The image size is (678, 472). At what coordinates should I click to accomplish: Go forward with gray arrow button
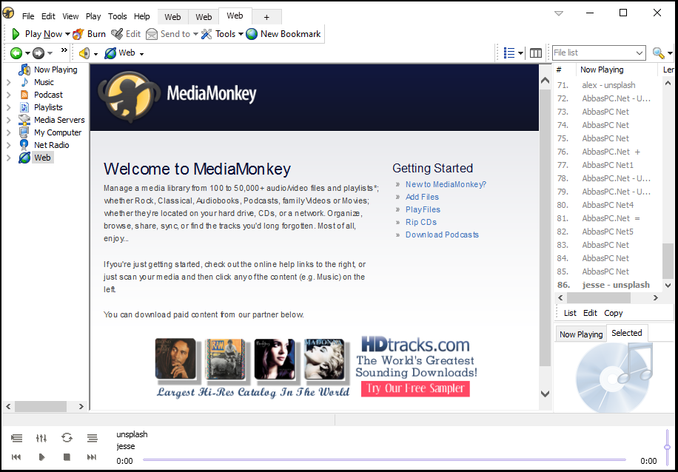(38, 53)
